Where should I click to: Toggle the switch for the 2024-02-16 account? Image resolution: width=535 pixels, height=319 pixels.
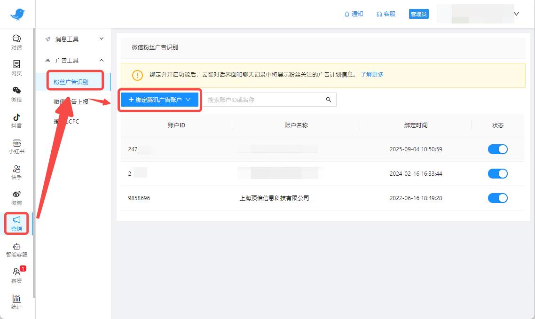(x=497, y=173)
